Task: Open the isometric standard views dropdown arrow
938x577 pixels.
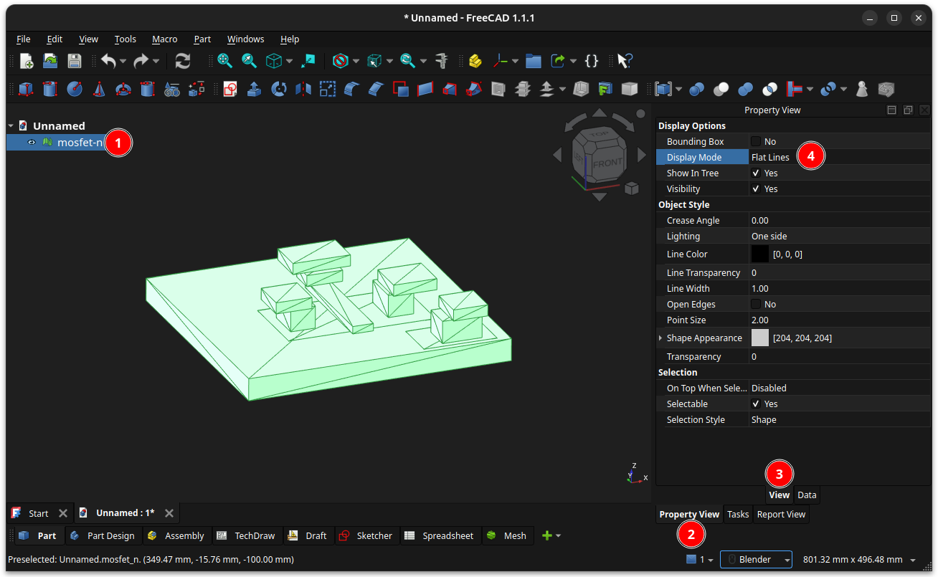Action: pos(289,61)
